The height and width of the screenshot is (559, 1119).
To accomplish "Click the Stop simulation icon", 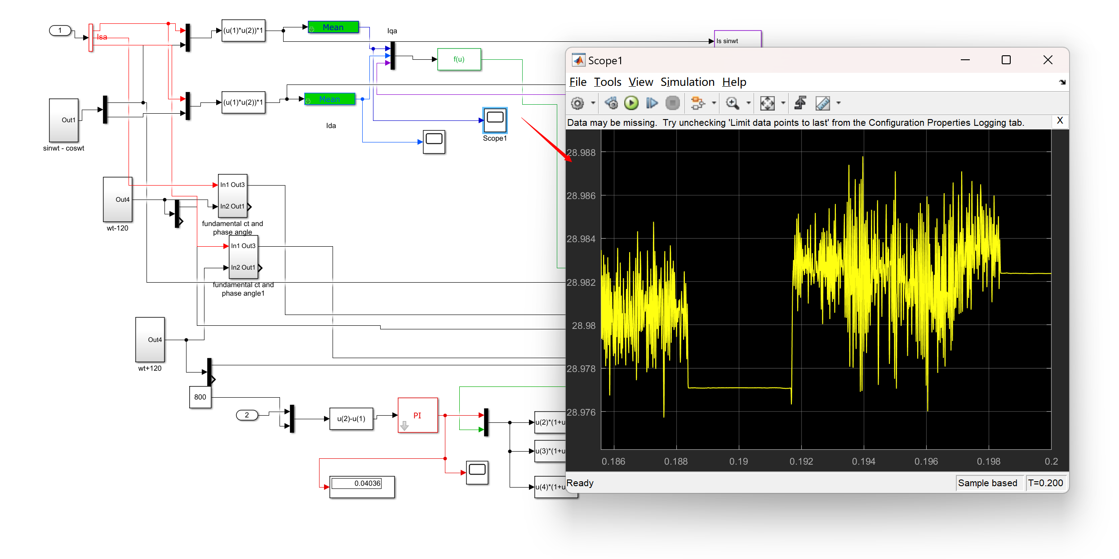I will coord(672,103).
